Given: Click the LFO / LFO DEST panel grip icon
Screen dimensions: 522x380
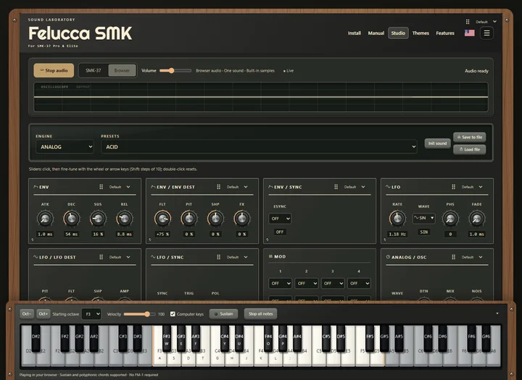Looking at the screenshot, I should 101,257.
